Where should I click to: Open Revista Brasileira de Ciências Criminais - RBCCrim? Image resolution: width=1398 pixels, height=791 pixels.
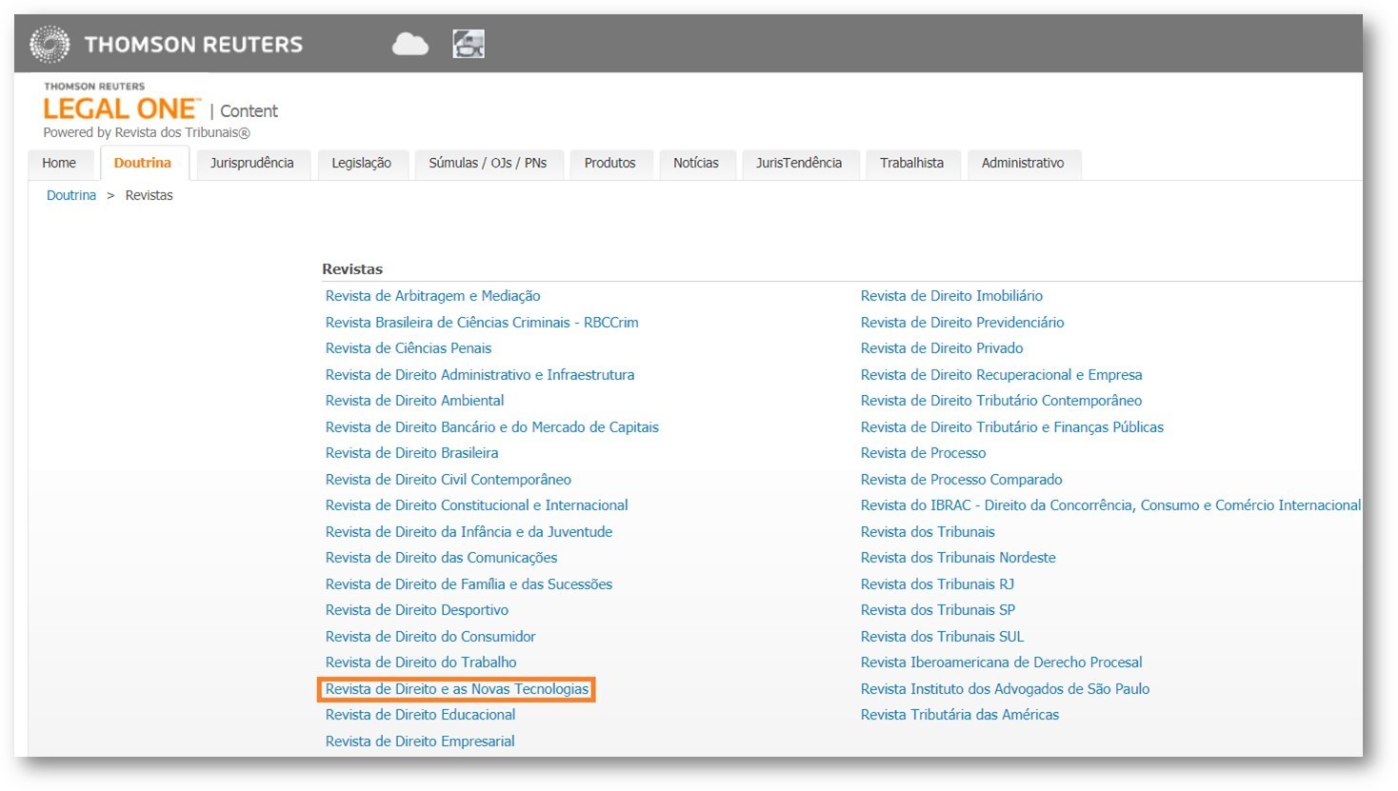point(482,323)
